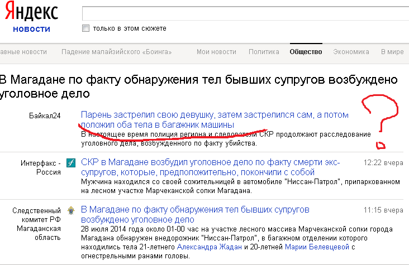Click the snippet 'Мужчина находился со своей сожительницей'
This screenshot has height=265, width=409.
click(x=240, y=186)
